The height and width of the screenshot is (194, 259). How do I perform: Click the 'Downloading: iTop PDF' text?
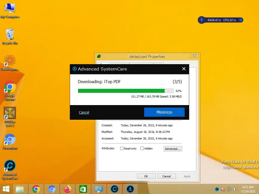pyautogui.click(x=99, y=82)
